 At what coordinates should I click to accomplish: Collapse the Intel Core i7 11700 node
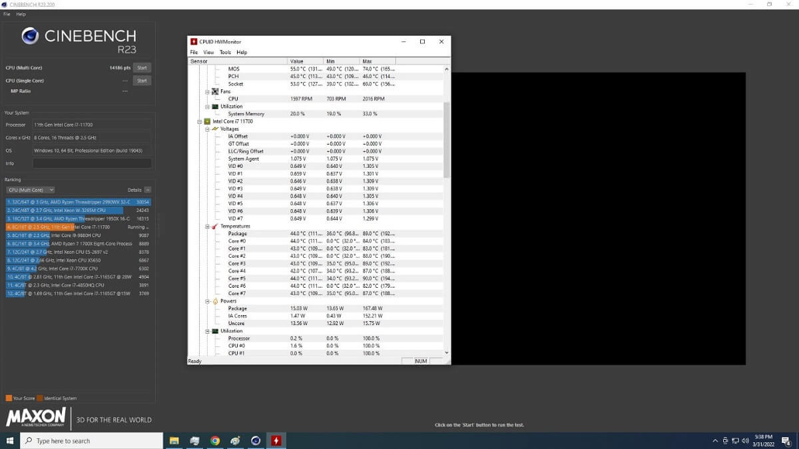(199, 121)
